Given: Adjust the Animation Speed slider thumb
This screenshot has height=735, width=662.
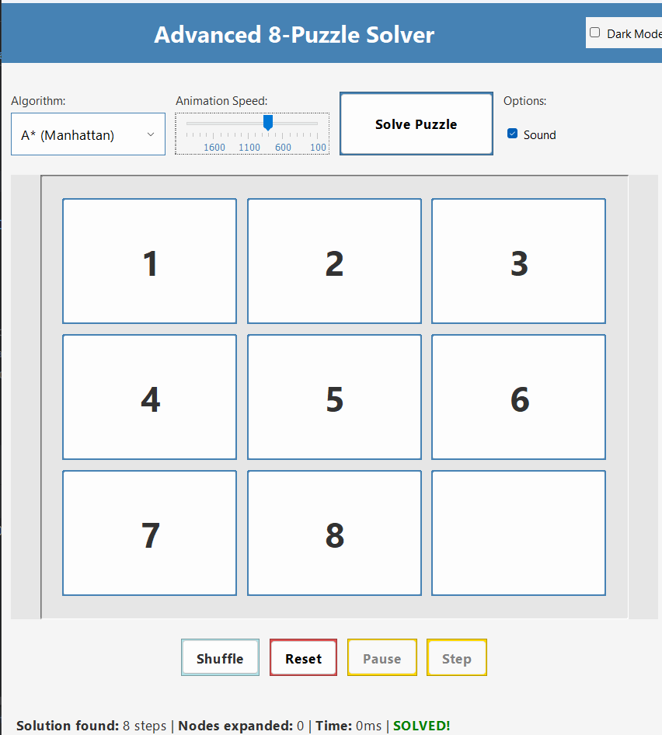Looking at the screenshot, I should pos(268,123).
